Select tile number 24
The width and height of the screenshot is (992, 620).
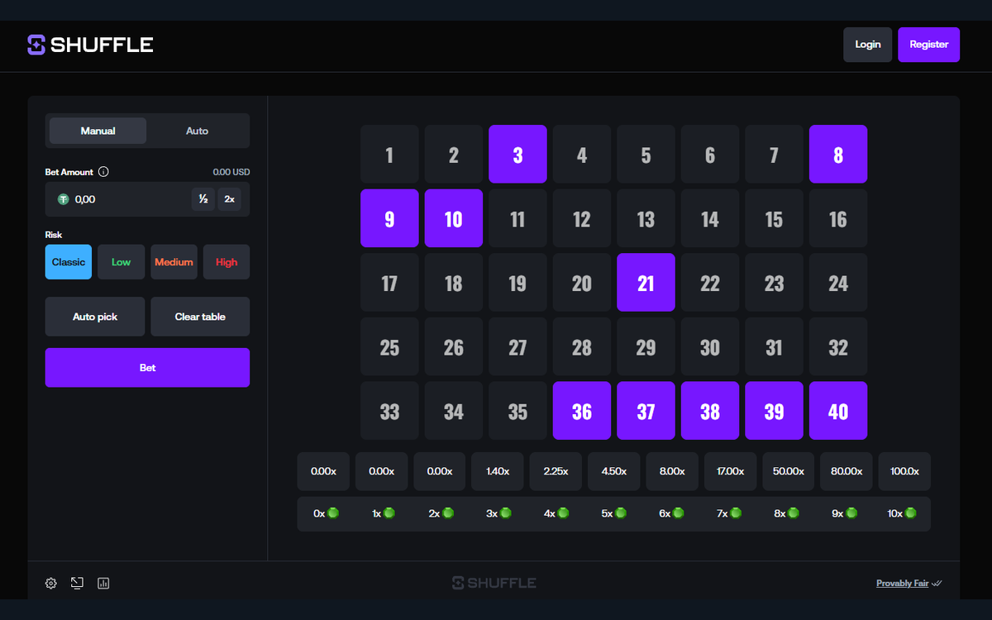(x=838, y=283)
